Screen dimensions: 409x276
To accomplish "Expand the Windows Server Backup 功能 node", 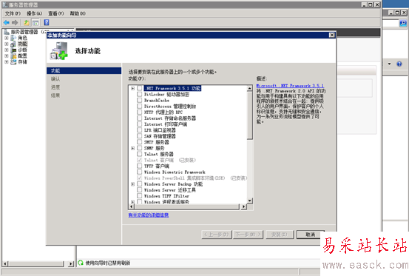I will coord(133,184).
